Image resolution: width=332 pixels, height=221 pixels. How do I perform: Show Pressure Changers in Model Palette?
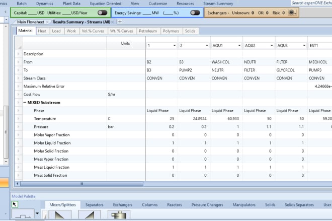pyautogui.click(x=207, y=205)
